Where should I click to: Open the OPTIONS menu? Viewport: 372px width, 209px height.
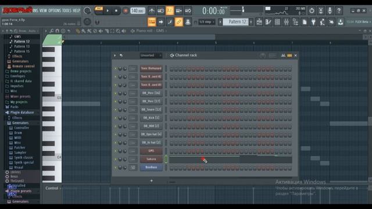point(55,10)
